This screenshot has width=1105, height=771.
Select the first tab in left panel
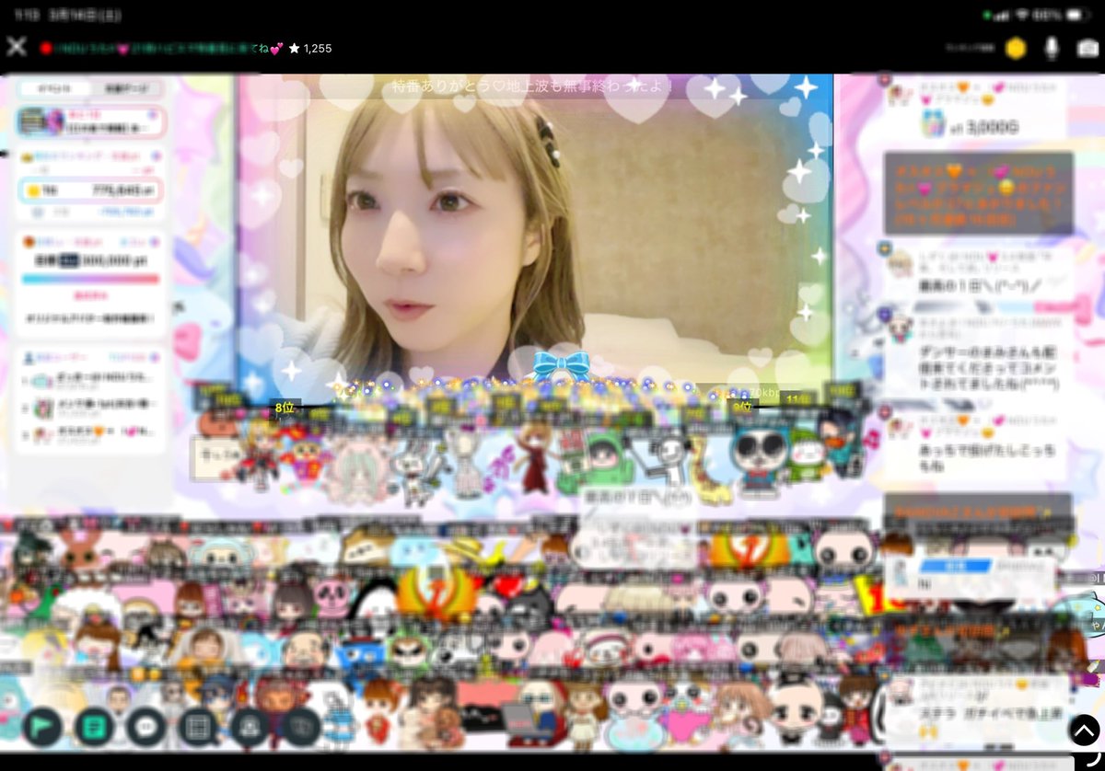[54, 89]
